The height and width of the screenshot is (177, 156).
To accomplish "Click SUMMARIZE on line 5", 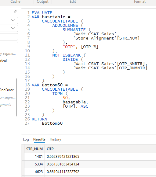I will (x=74, y=30).
